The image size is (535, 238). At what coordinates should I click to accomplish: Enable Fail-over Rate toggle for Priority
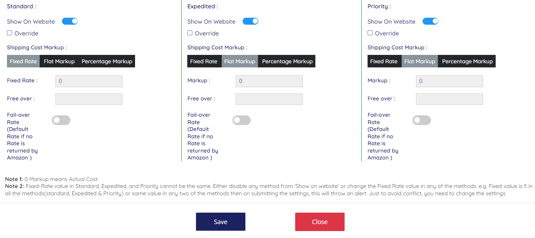coord(422,120)
